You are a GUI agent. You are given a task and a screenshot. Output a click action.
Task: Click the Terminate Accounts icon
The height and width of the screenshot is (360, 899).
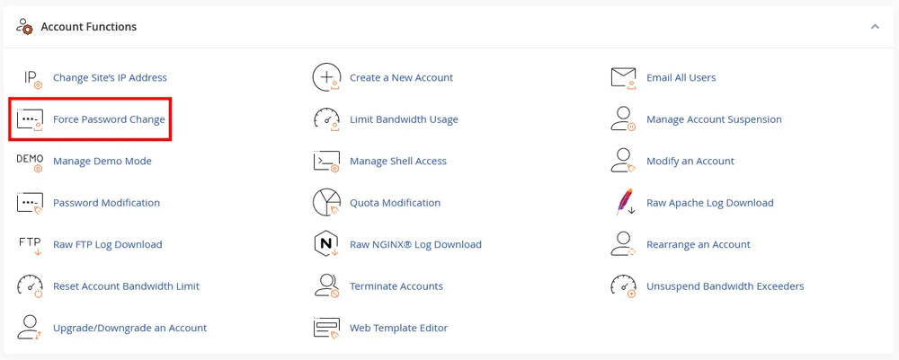point(327,286)
